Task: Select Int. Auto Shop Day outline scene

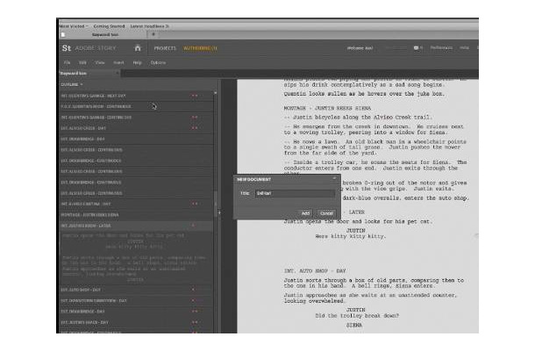Action: (137, 290)
